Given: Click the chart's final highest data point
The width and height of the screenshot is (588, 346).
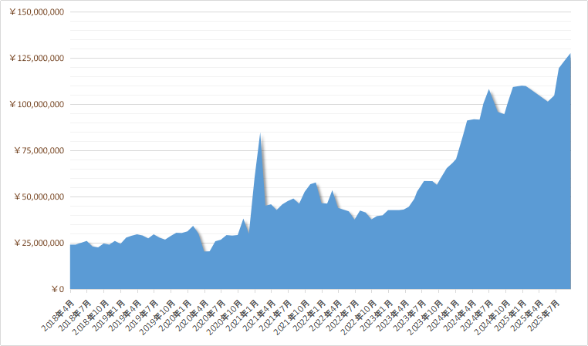Looking at the screenshot, I should [569, 55].
